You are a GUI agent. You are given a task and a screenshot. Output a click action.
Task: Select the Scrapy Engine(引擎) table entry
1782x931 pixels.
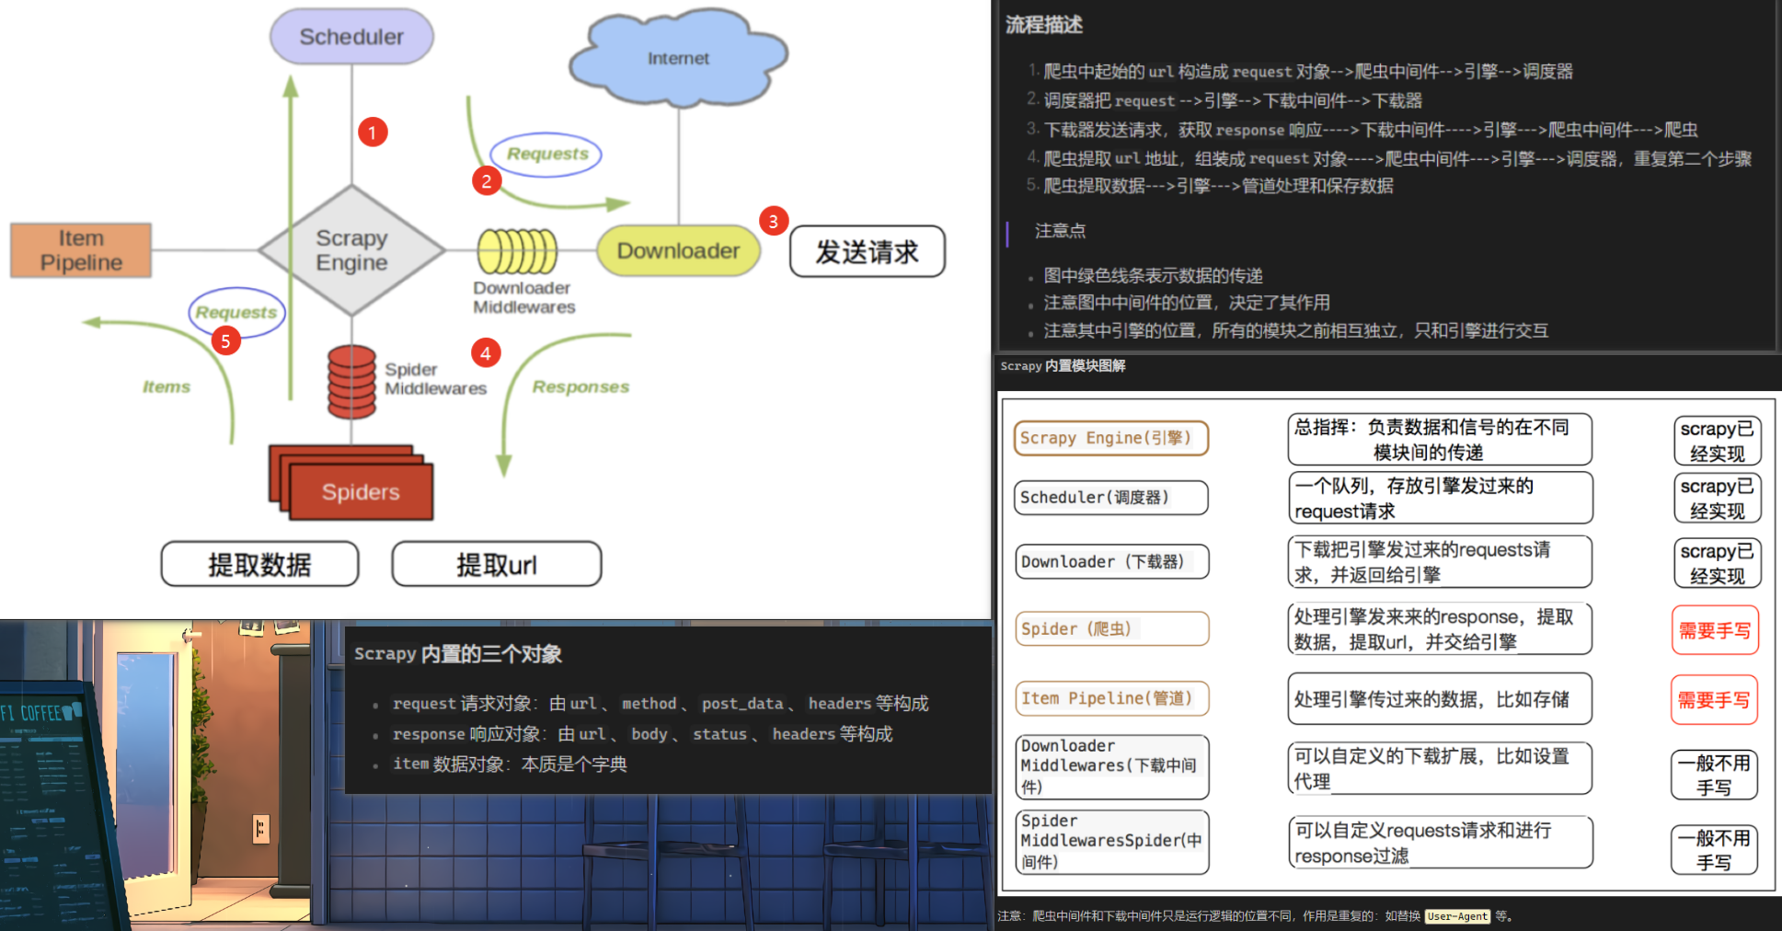point(1110,438)
